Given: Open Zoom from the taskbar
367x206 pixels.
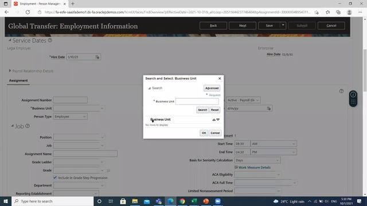Looking at the screenshot, I should [x=218, y=201].
